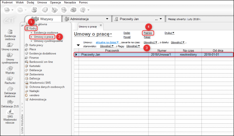Open Wypłaty sidebar shortcut
234x136 pixels.
click(10, 70)
